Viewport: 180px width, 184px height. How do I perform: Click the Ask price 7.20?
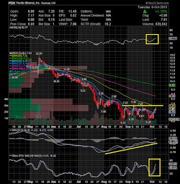[51, 11]
